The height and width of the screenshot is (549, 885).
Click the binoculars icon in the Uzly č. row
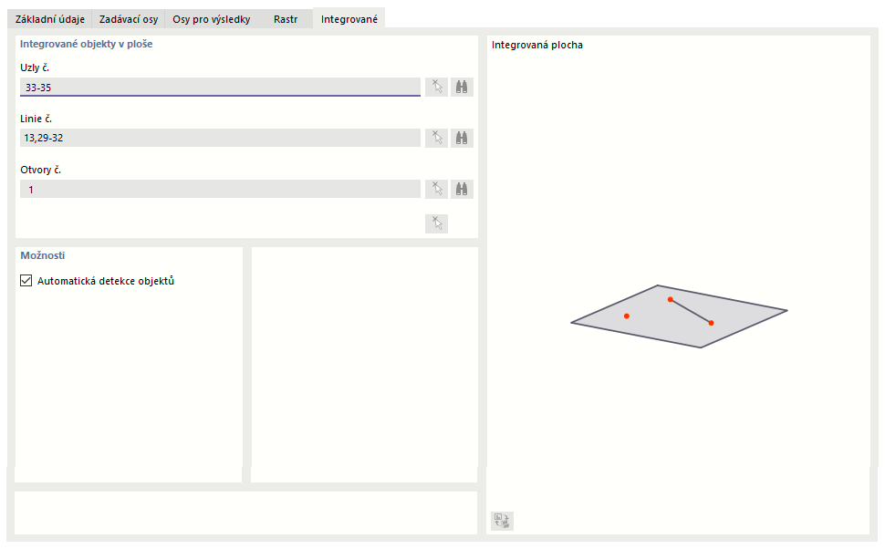(x=463, y=88)
